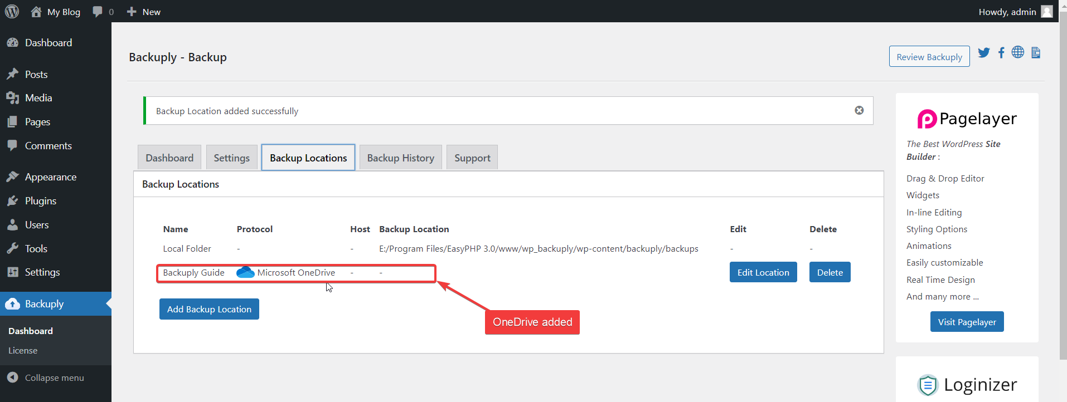
Task: Click Protocol column header
Action: 255,229
